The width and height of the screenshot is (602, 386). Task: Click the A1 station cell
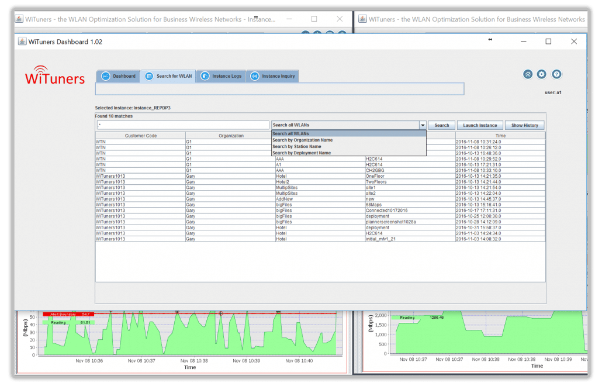(320, 164)
